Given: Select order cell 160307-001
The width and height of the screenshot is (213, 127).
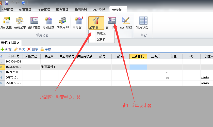Looking at the screenshot, I should tap(14, 72).
